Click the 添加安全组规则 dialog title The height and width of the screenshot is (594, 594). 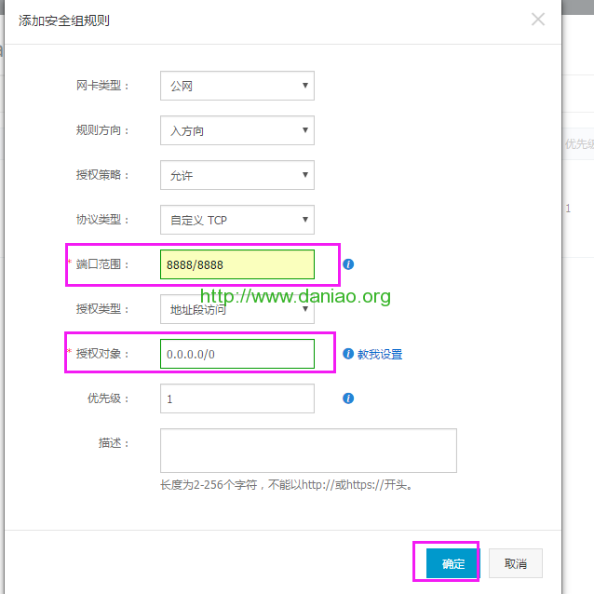[x=64, y=20]
